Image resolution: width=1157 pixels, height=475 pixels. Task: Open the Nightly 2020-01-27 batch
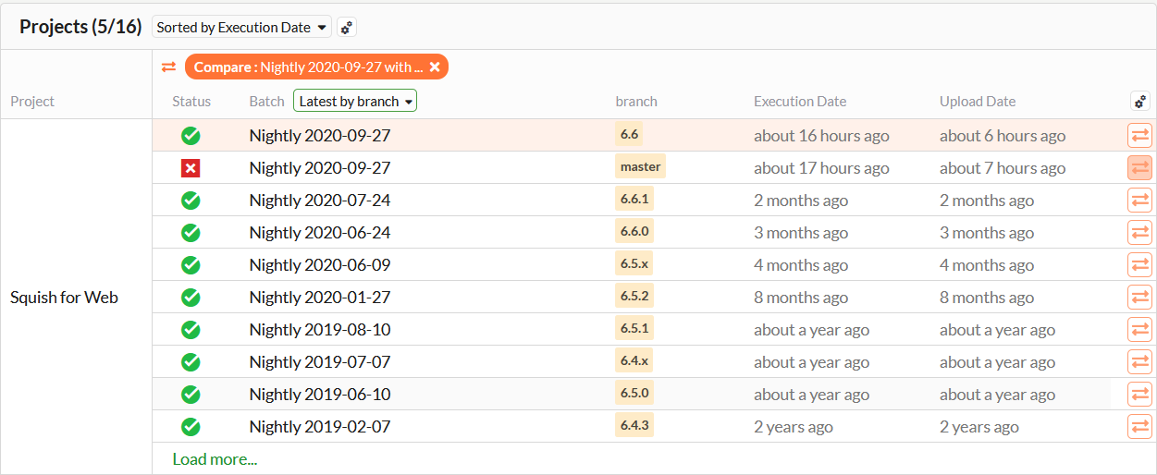[320, 298]
